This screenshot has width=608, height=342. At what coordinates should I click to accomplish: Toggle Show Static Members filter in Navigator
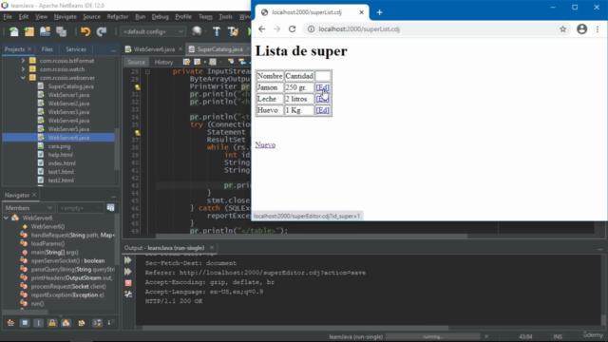click(38, 323)
